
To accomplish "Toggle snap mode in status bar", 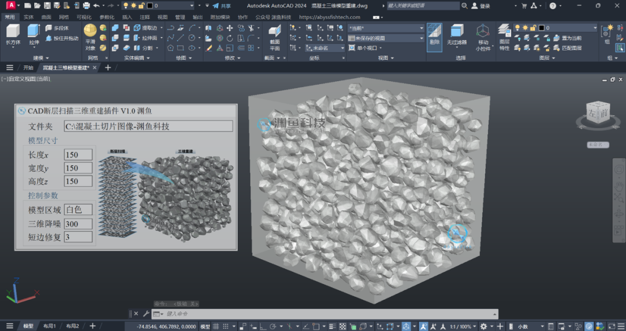I will click(x=225, y=326).
